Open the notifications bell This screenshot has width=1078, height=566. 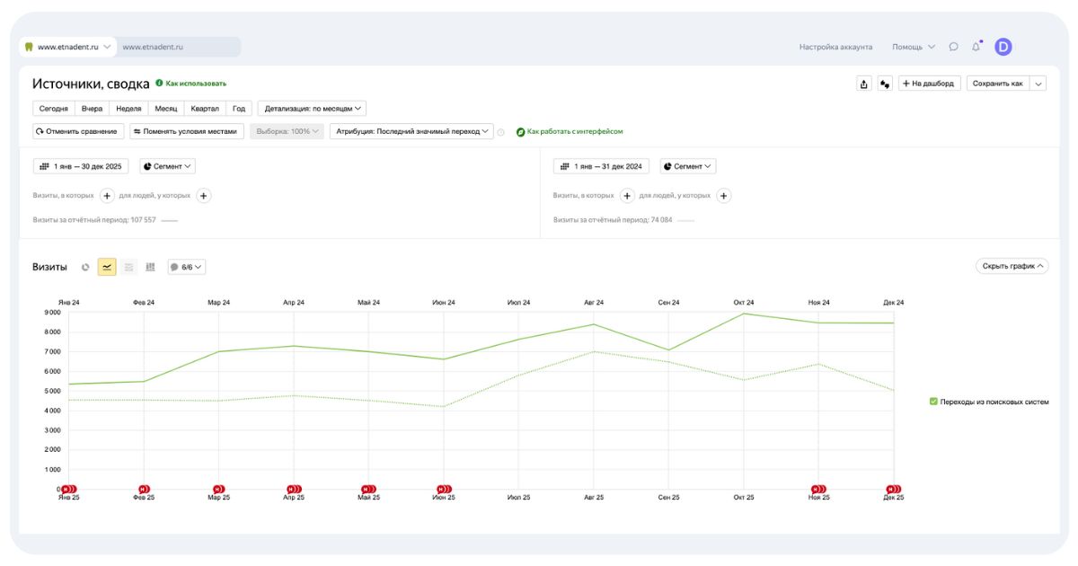976,47
